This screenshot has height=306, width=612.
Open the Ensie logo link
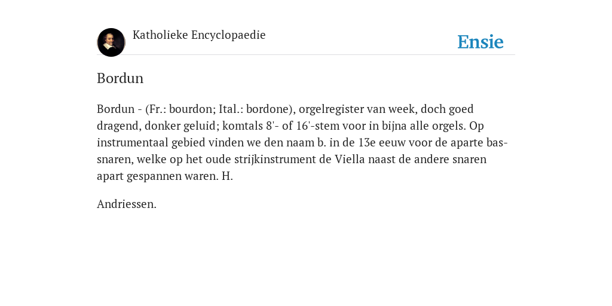tap(481, 42)
